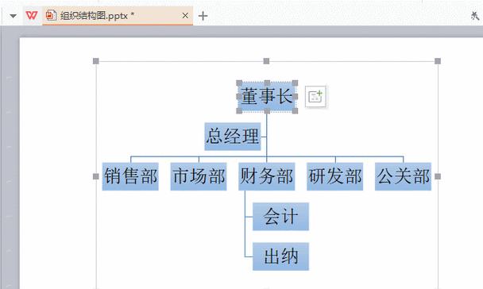
Task: Click 董事长 box's bottom-right resize handle
Action: [x=295, y=111]
